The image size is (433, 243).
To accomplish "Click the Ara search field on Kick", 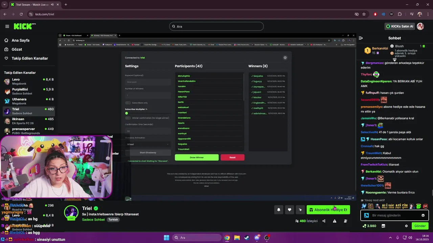I will click(216, 26).
